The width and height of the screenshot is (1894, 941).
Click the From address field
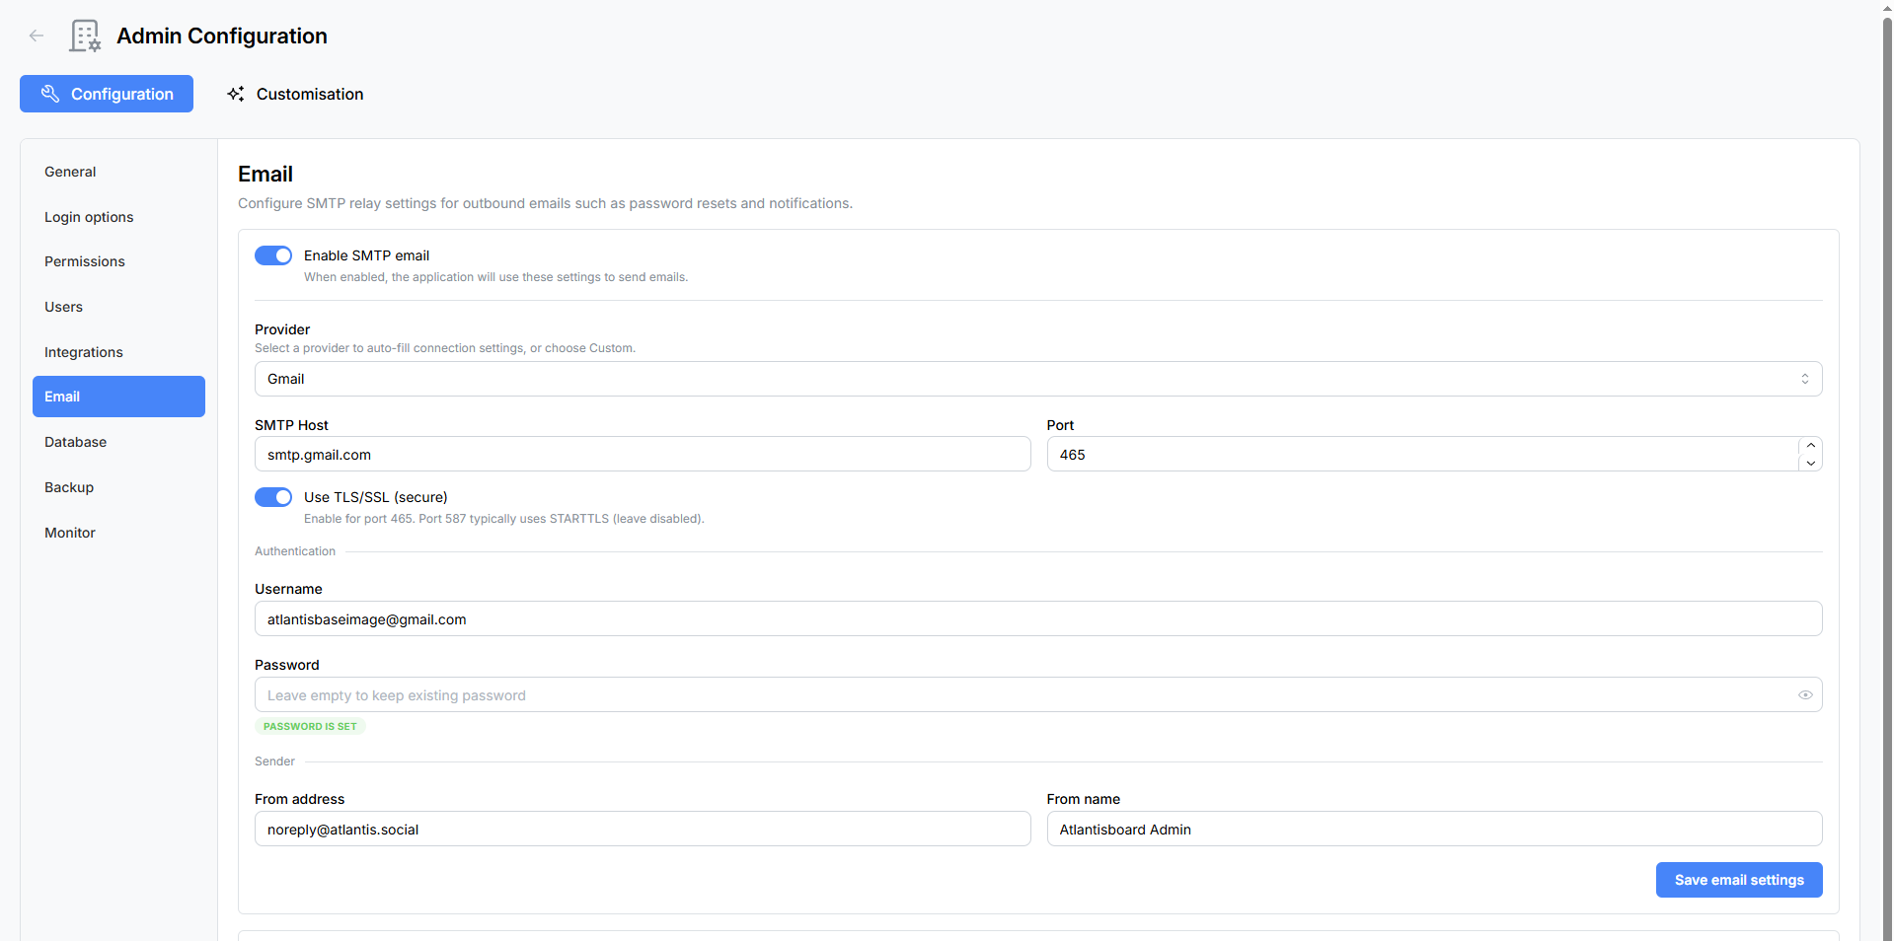click(x=643, y=830)
